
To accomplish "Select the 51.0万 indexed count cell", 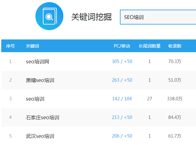I will (x=175, y=80).
